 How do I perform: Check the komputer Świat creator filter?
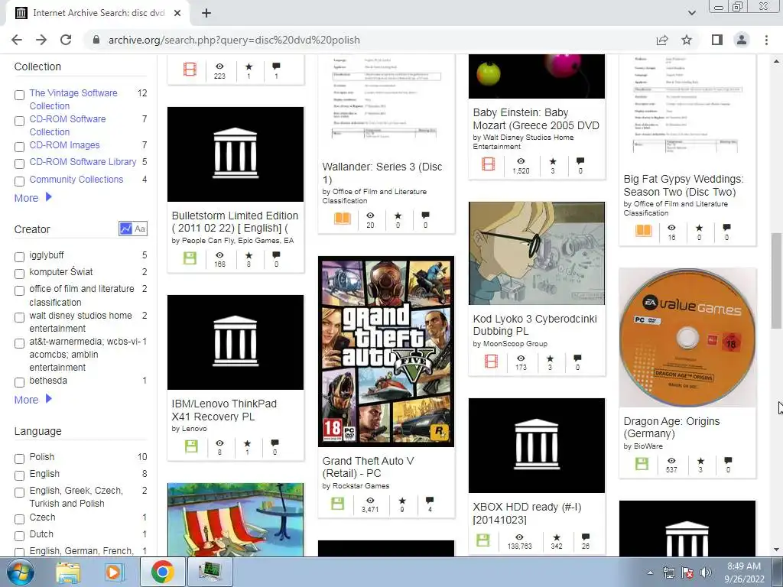point(19,274)
